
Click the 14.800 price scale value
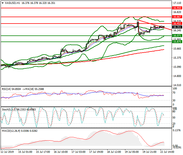coord(177,76)
